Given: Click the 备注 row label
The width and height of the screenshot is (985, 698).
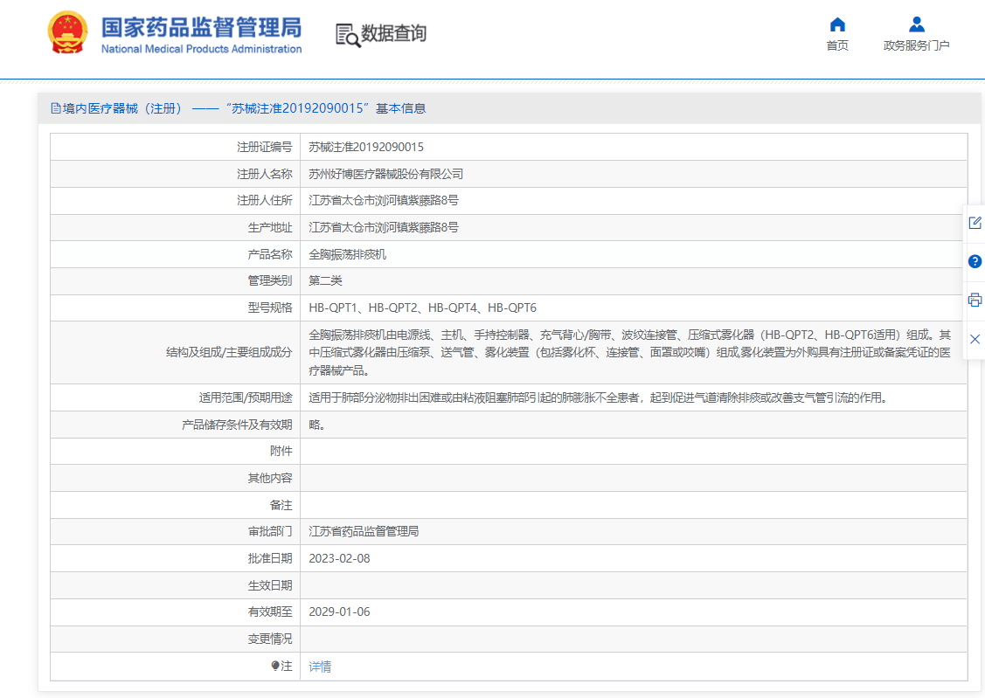Looking at the screenshot, I should (281, 505).
